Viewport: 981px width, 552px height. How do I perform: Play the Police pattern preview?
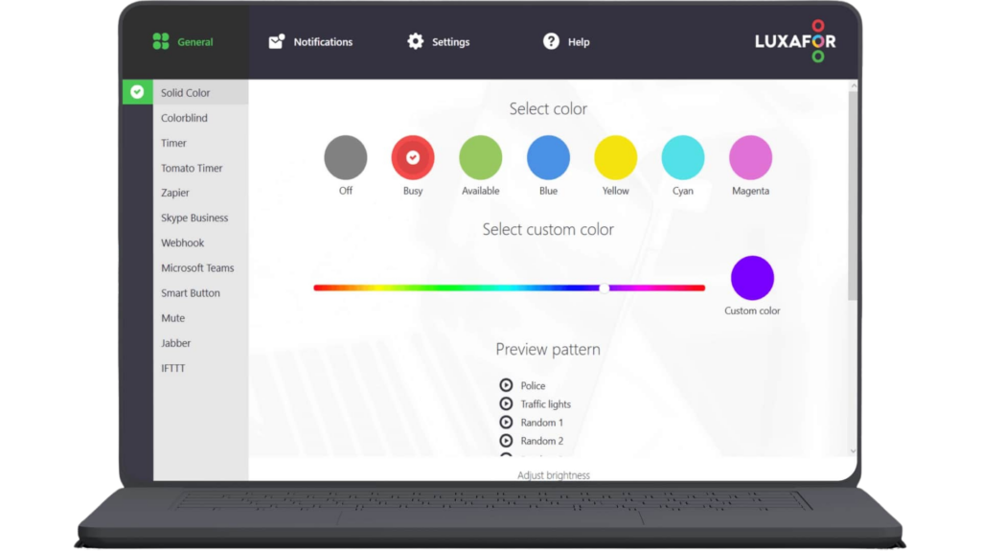[x=506, y=385]
